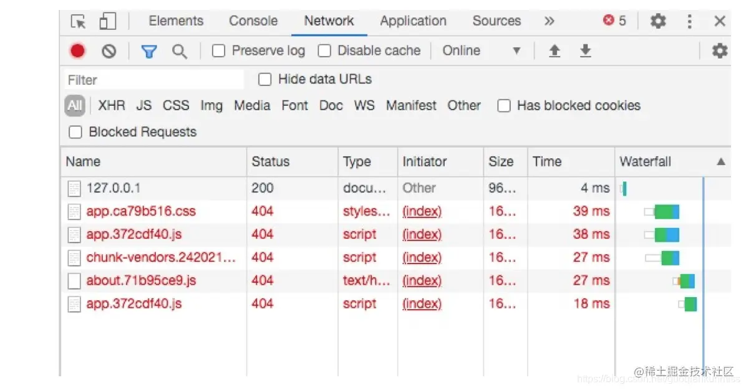The height and width of the screenshot is (390, 746).
Task: Check the Disable cache option
Action: (x=324, y=51)
